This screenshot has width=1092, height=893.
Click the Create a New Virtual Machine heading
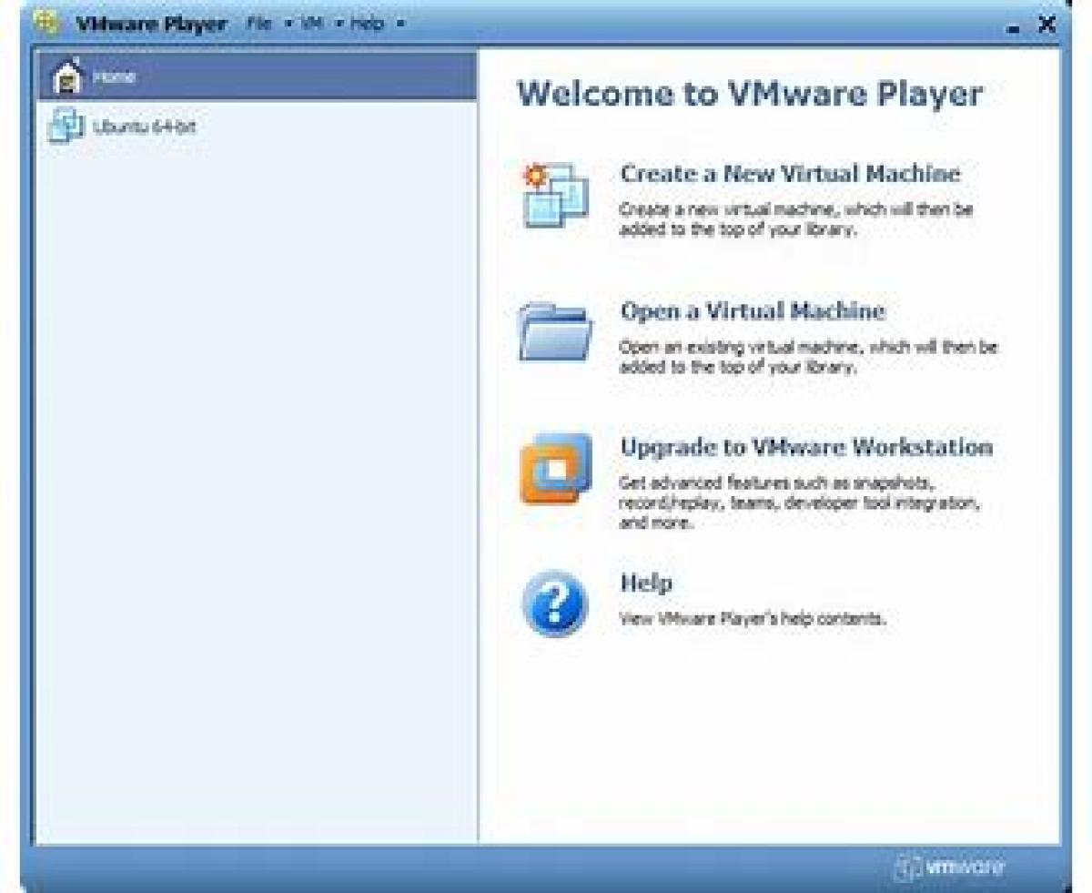790,173
